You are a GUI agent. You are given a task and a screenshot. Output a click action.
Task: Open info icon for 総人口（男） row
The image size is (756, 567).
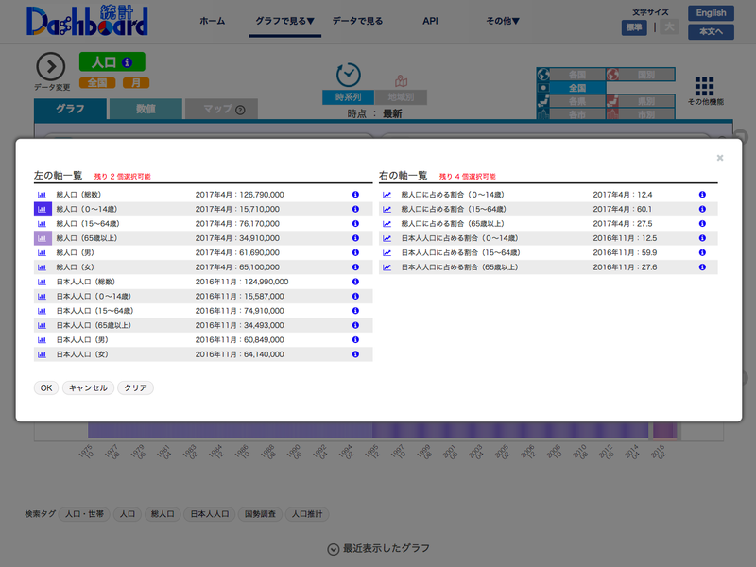coord(355,252)
